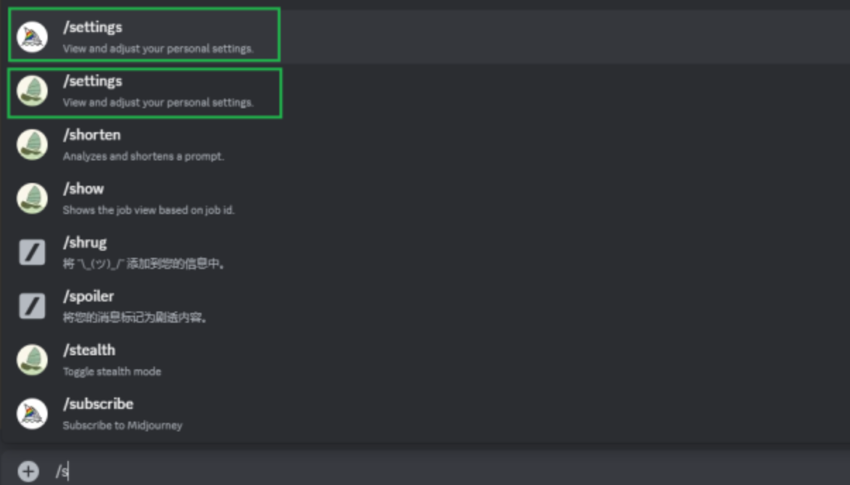Click the green boat avatar next to /shorten

pos(32,144)
